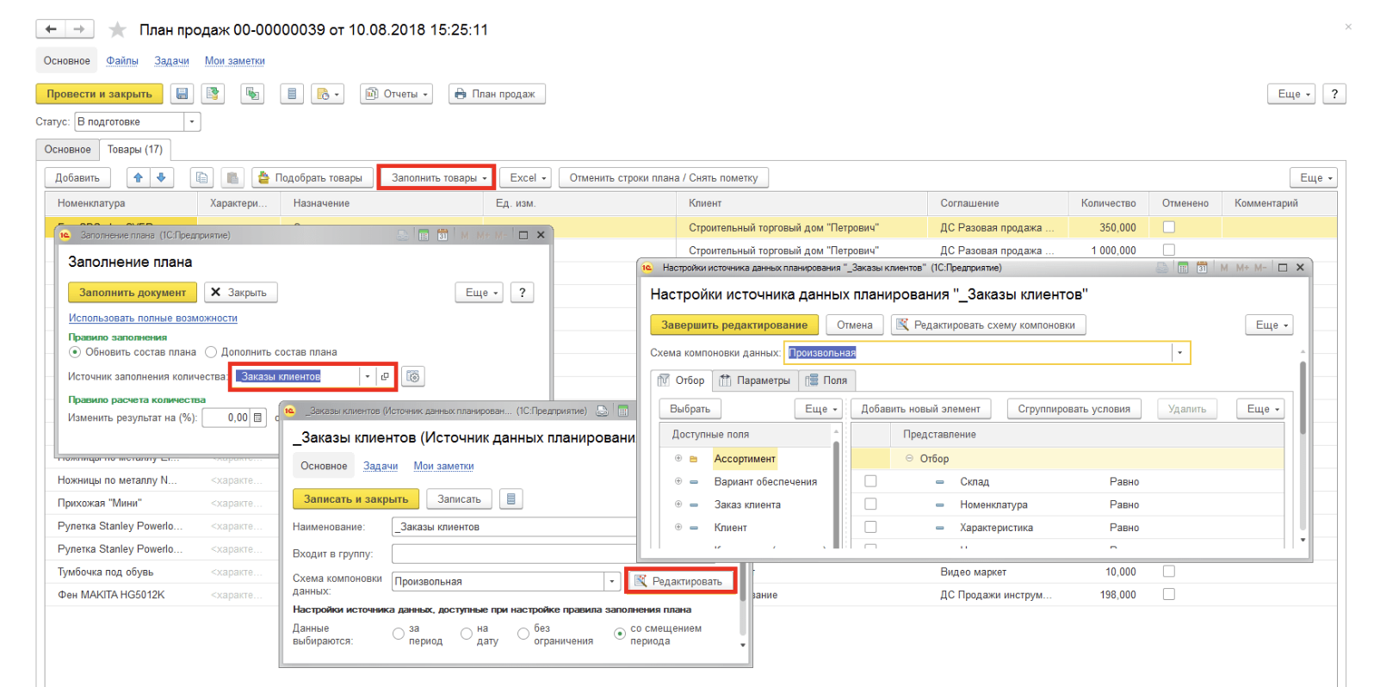Click the 'Завершить редактирование' button
The width and height of the screenshot is (1374, 687).
[733, 325]
